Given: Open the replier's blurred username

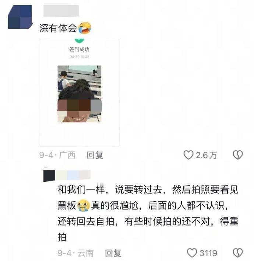Looking at the screenshot, I should [x=67, y=176].
